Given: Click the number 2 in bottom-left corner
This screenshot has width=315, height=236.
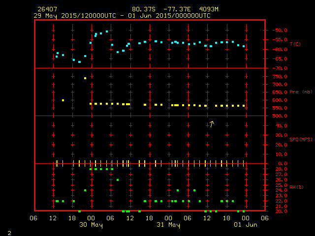Looking at the screenshot, I should [x=9, y=232].
